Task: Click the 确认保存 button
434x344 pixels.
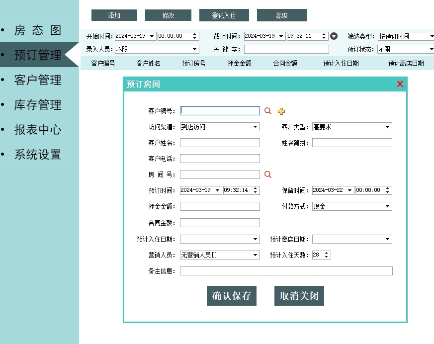Action: pos(231,296)
